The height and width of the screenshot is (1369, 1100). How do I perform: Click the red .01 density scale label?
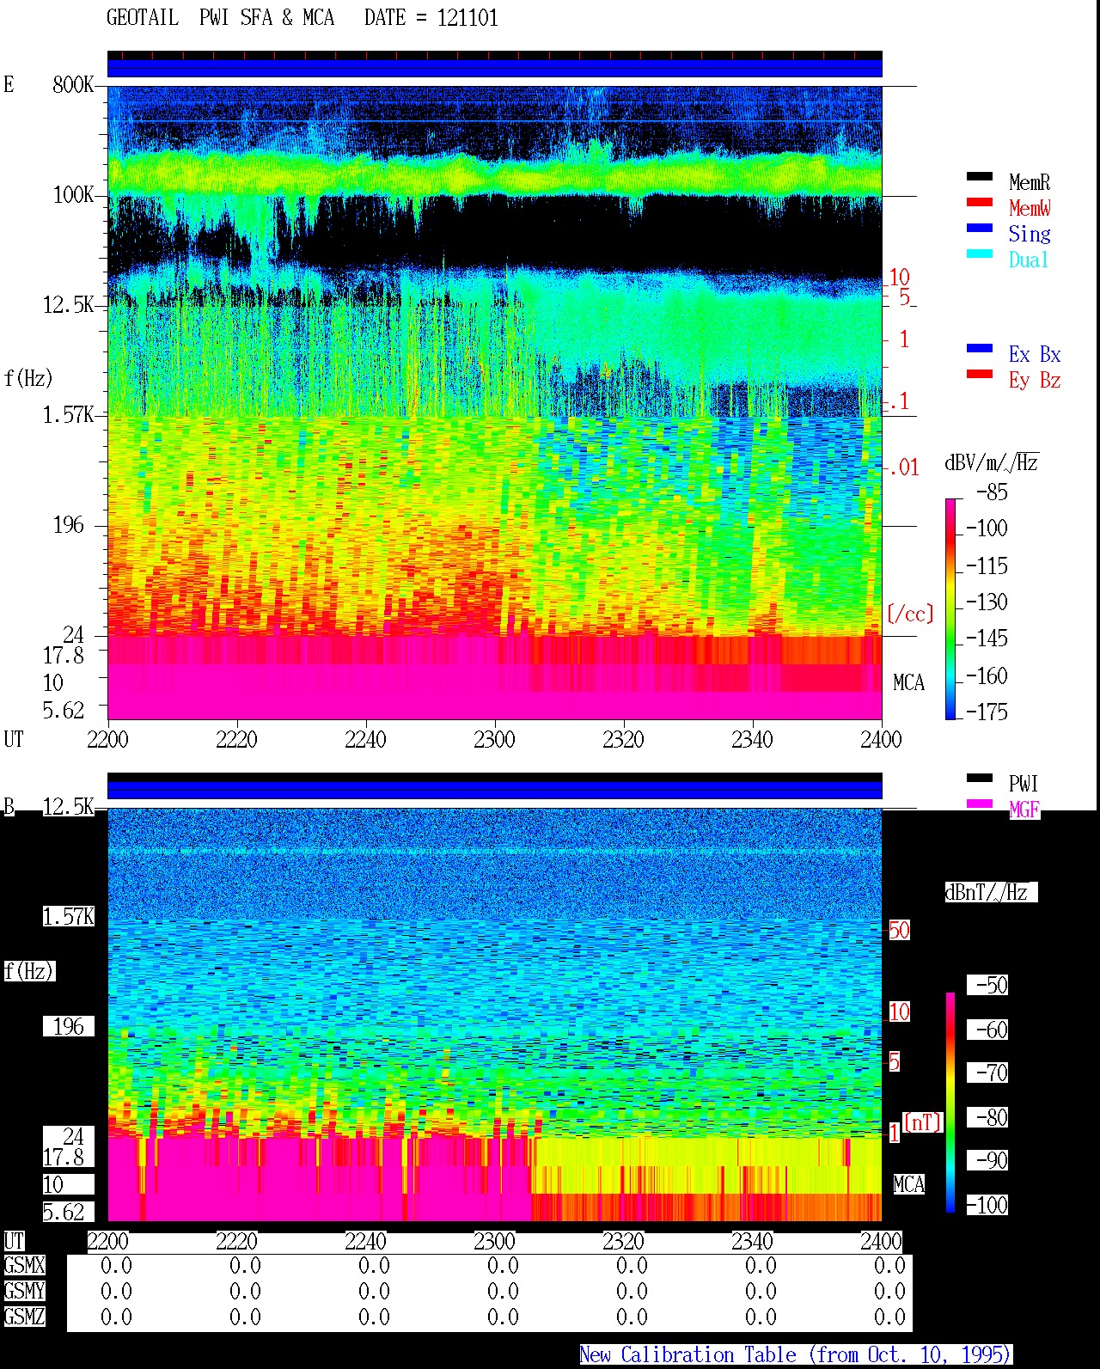pyautogui.click(x=903, y=468)
